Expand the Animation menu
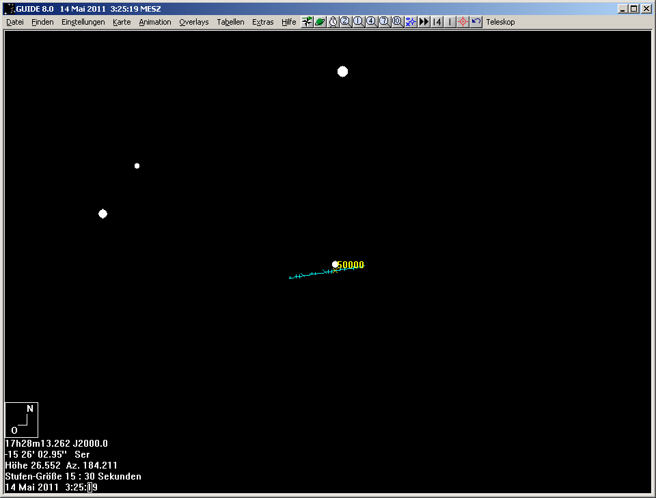Screen dimensions: 656x498 [155, 22]
